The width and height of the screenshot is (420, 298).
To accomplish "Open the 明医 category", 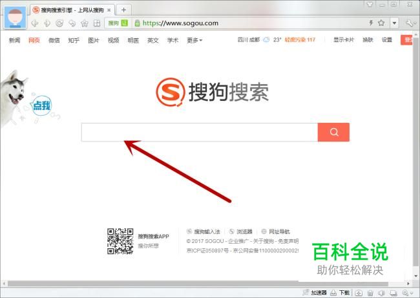I will tap(133, 40).
